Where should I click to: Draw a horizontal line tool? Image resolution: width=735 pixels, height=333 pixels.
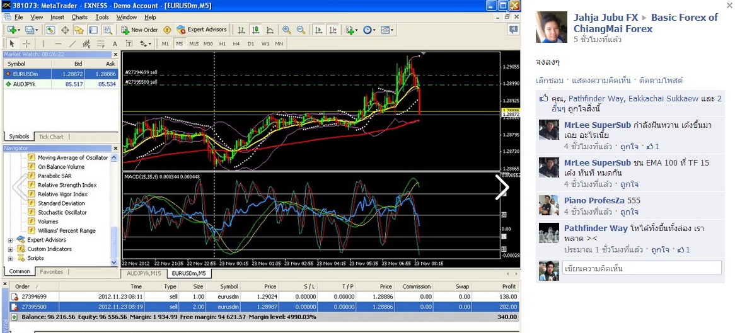[58, 43]
